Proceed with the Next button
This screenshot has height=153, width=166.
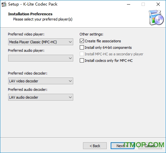click(x=122, y=146)
